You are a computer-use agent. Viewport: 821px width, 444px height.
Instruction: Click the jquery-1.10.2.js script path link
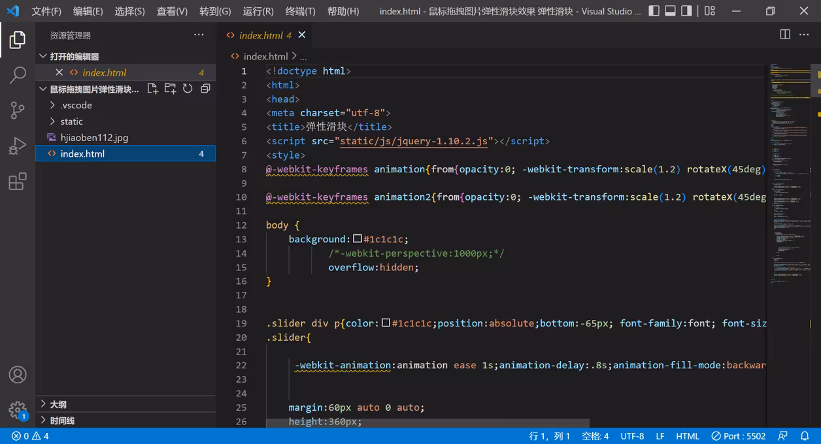point(414,141)
